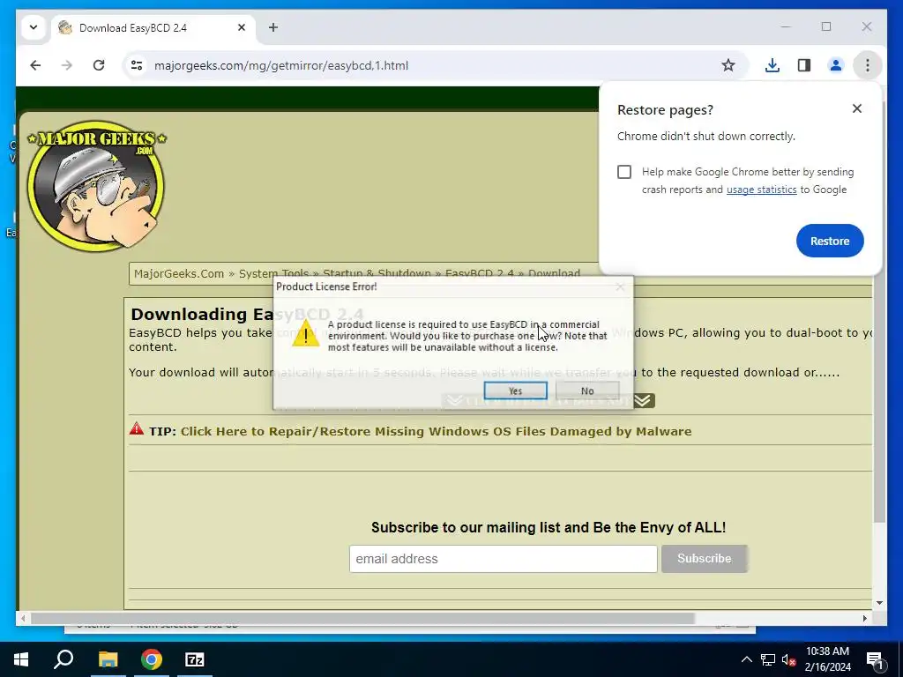Click the Chrome taskbar icon
903x677 pixels.
152,659
